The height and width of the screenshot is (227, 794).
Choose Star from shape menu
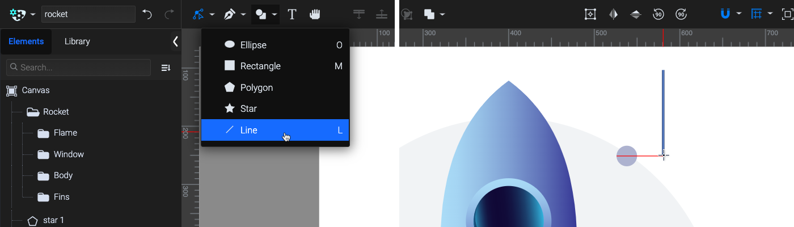coord(275,108)
